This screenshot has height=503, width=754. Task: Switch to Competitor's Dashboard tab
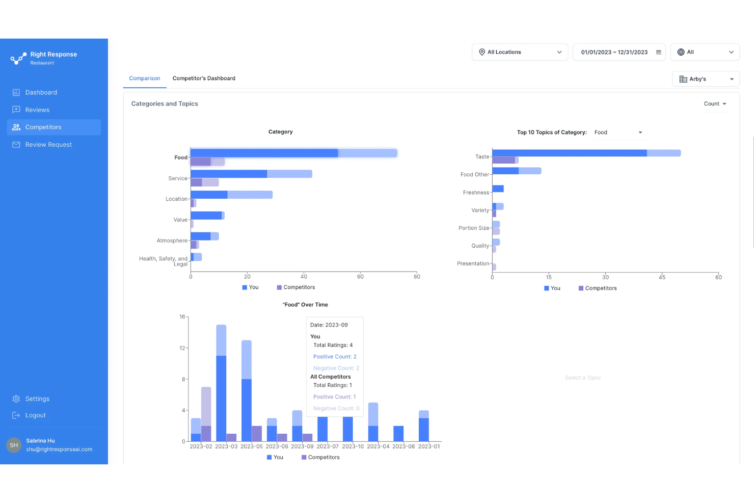[x=204, y=78]
